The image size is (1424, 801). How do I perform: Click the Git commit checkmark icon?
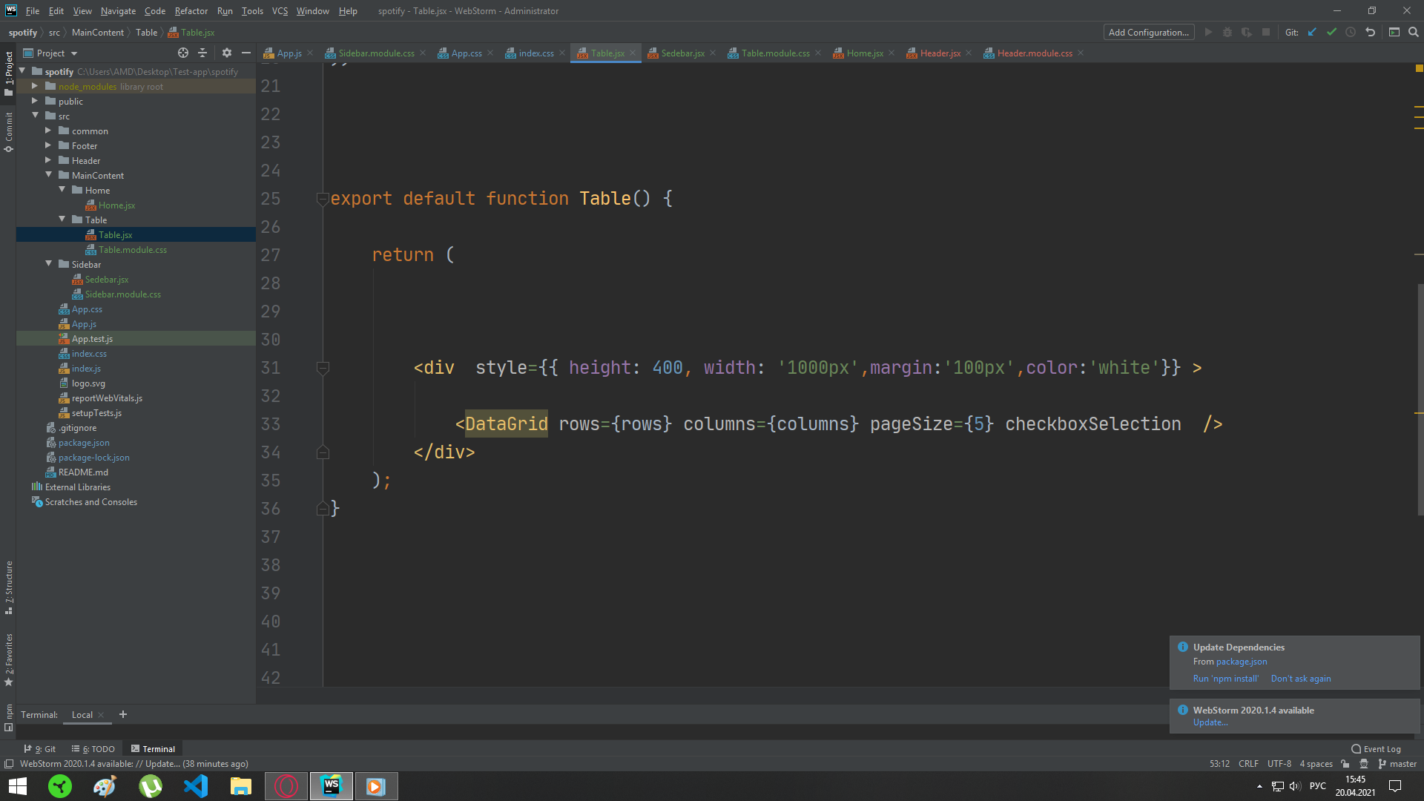coord(1331,32)
